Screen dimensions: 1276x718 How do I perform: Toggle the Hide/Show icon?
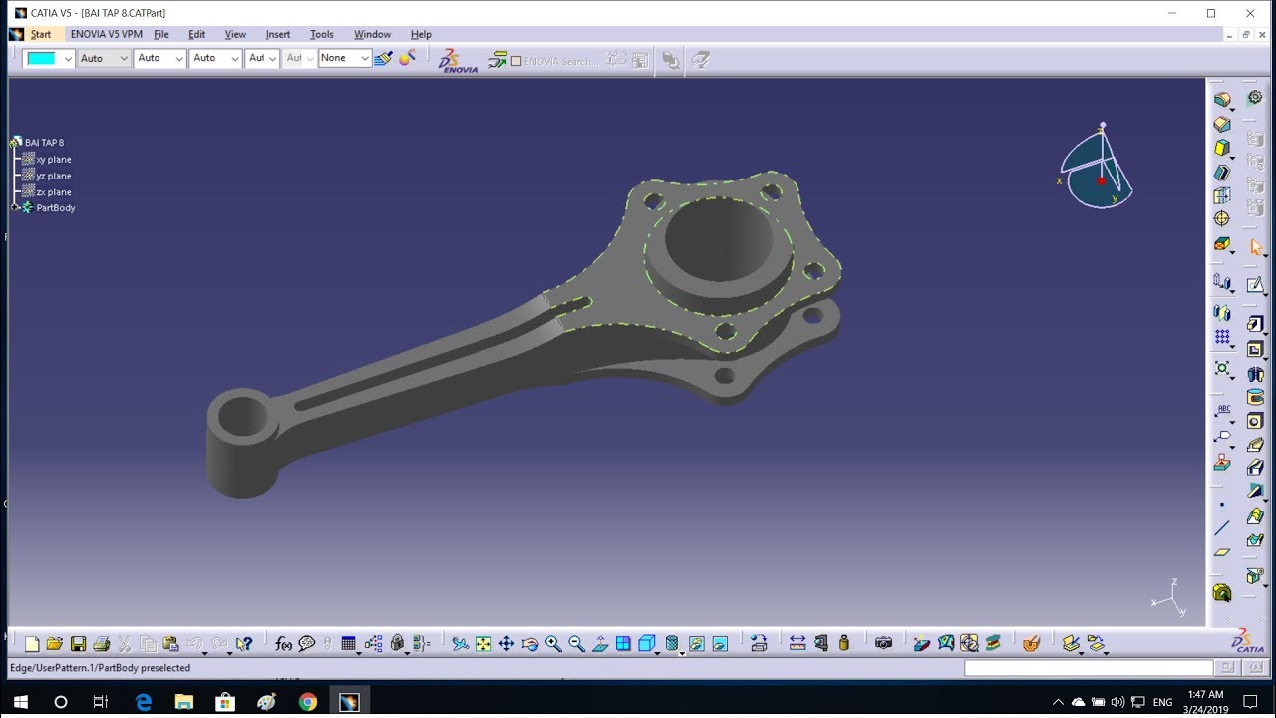696,643
